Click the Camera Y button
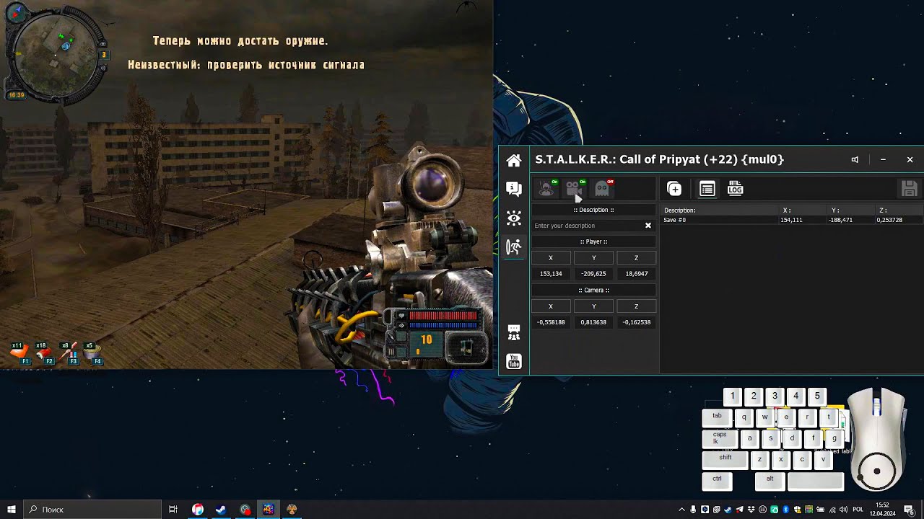Image resolution: width=924 pixels, height=519 pixels. pos(593,306)
